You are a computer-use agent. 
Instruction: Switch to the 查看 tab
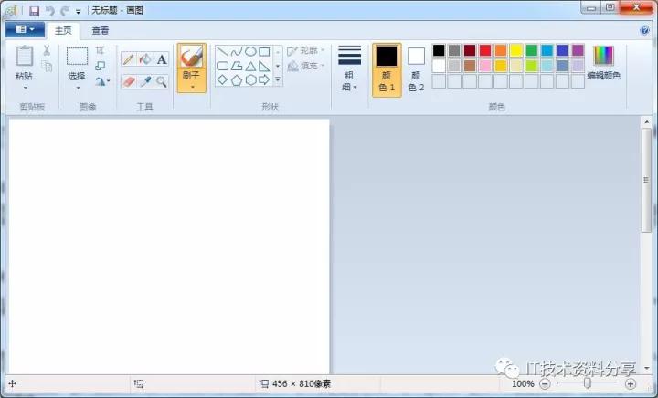pos(101,31)
